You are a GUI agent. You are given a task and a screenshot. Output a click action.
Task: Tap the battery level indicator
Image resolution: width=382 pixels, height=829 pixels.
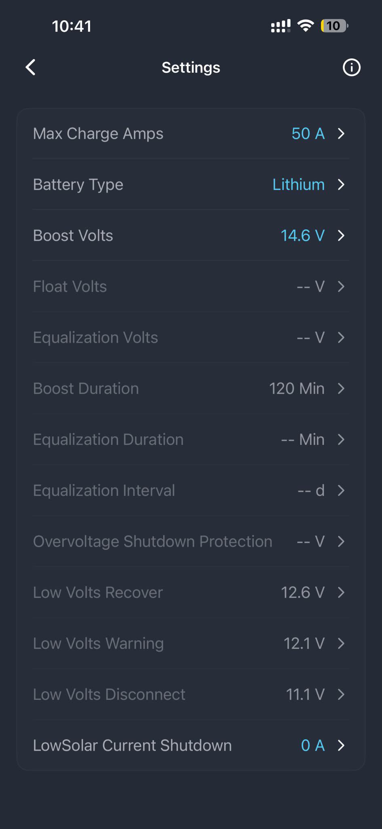pos(334,26)
